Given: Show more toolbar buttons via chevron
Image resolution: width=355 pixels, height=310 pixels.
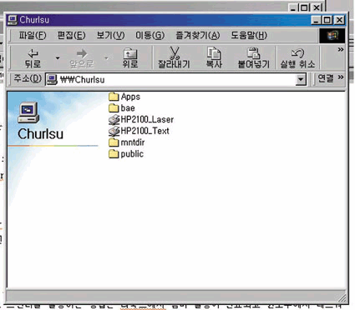Looking at the screenshot, I should click(x=341, y=50).
